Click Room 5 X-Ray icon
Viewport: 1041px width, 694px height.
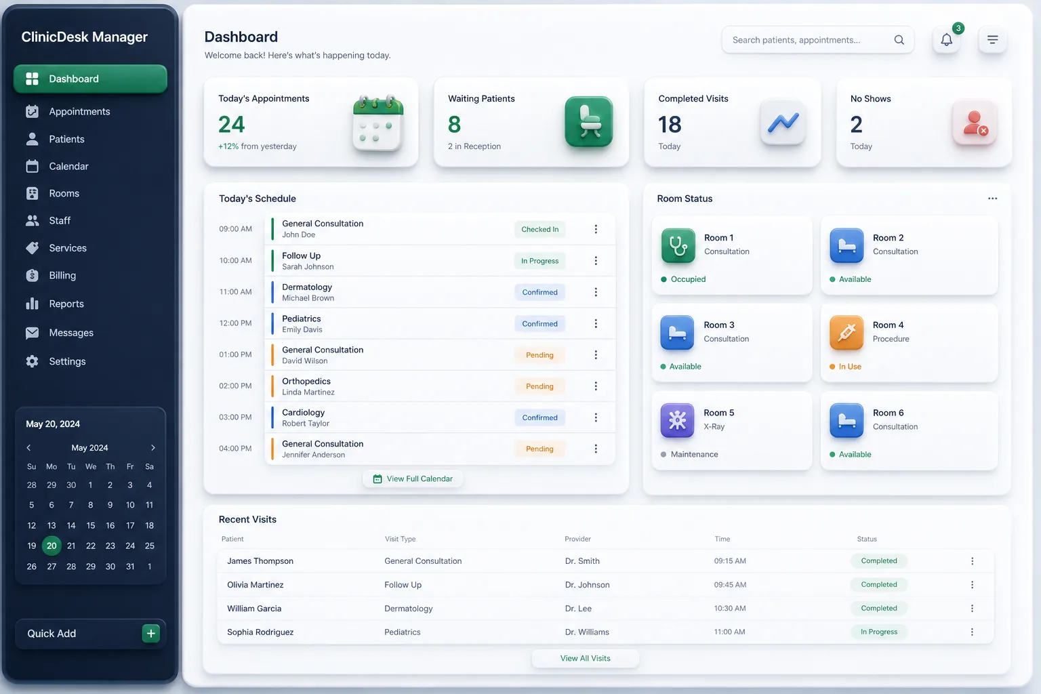click(677, 420)
